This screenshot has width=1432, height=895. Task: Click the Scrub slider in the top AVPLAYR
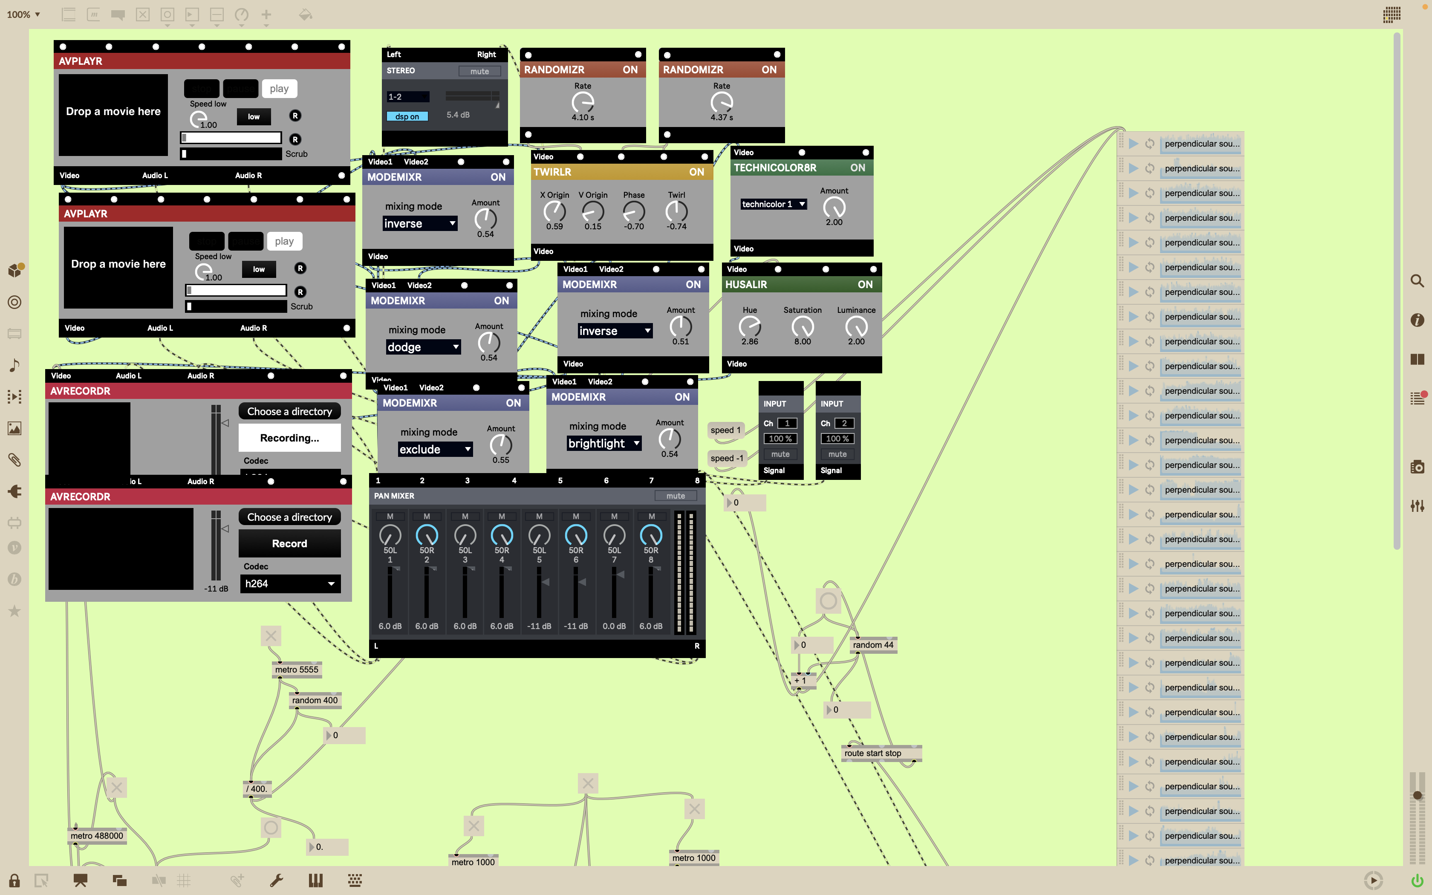[x=231, y=154]
